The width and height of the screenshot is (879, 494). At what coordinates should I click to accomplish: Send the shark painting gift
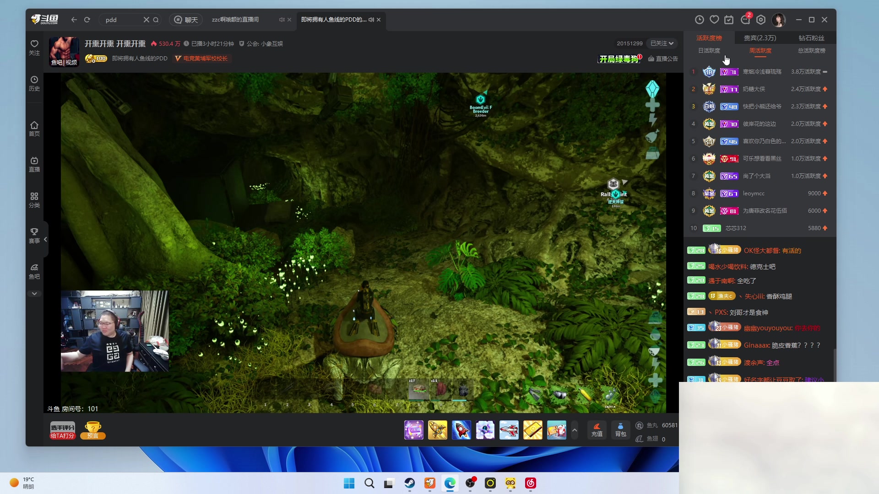[557, 430]
